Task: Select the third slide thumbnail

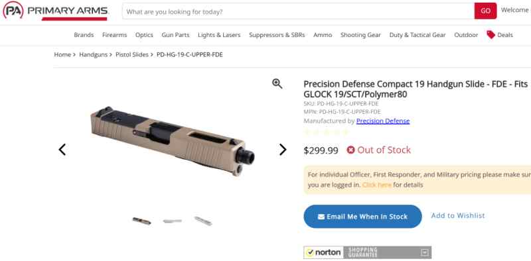Action: 203,221
